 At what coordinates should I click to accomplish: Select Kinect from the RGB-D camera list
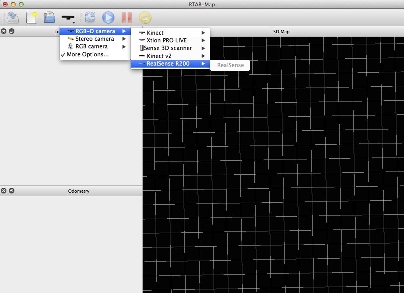click(x=155, y=33)
